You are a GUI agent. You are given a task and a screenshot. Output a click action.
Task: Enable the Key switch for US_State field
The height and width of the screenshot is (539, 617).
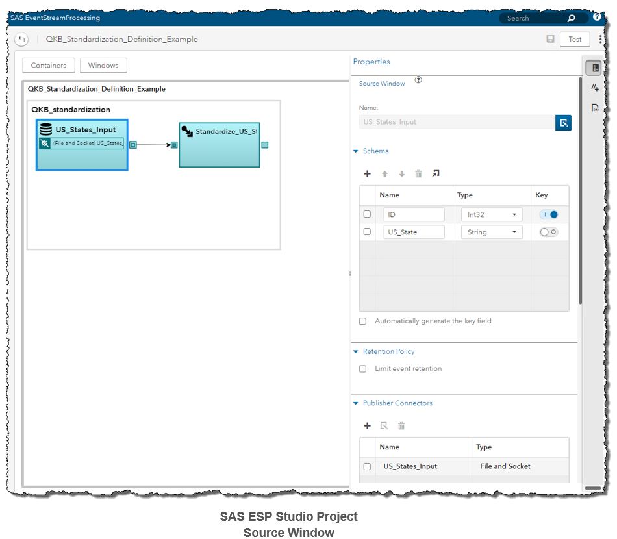(549, 232)
